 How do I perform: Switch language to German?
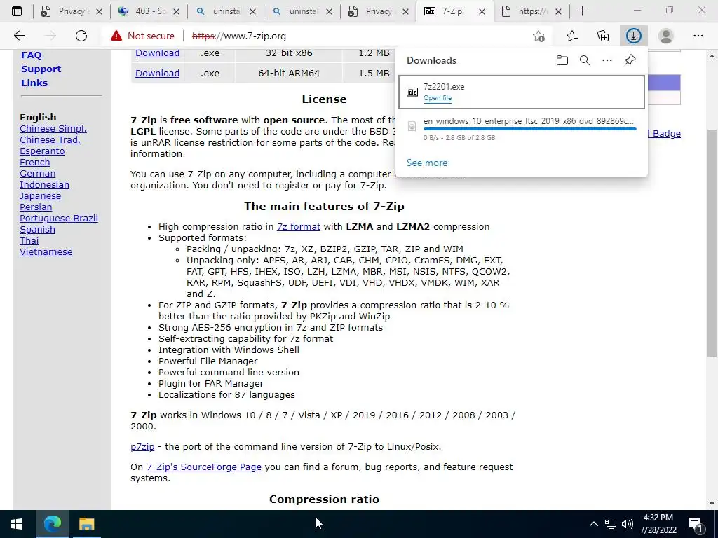tap(38, 174)
